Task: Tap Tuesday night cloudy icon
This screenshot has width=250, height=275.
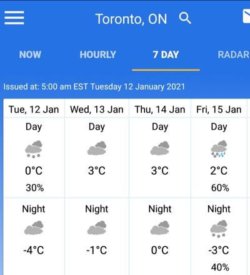Action: 34,228
